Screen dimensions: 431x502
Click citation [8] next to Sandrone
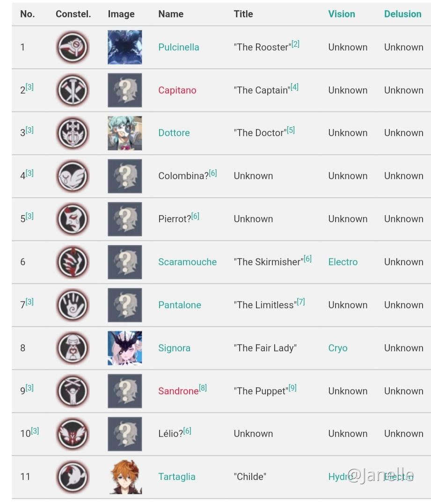[x=203, y=388]
